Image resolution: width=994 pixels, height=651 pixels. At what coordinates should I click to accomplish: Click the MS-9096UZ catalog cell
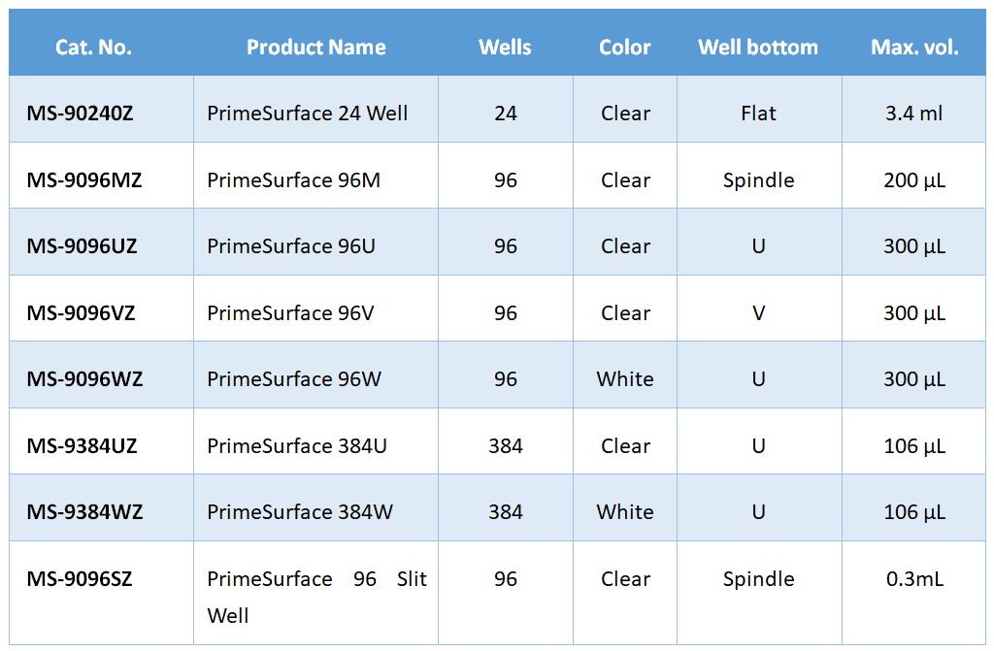(x=83, y=246)
